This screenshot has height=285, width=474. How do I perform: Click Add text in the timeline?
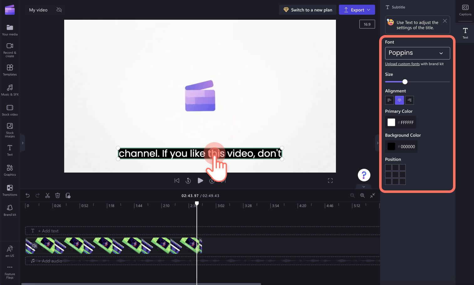point(49,231)
